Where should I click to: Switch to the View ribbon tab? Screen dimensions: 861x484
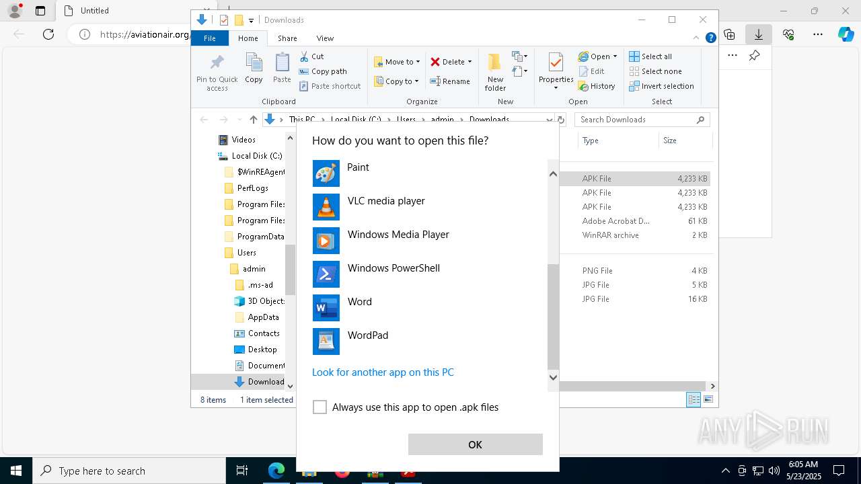click(x=325, y=38)
